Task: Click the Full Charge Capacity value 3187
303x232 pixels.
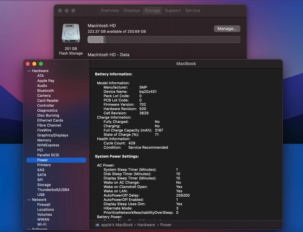Action: 159,130
